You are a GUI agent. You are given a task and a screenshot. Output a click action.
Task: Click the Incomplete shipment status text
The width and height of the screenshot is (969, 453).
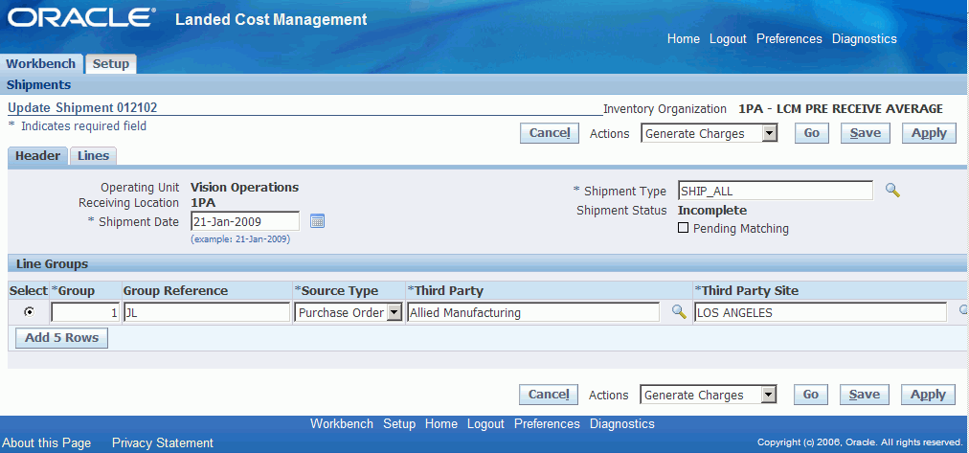[712, 210]
